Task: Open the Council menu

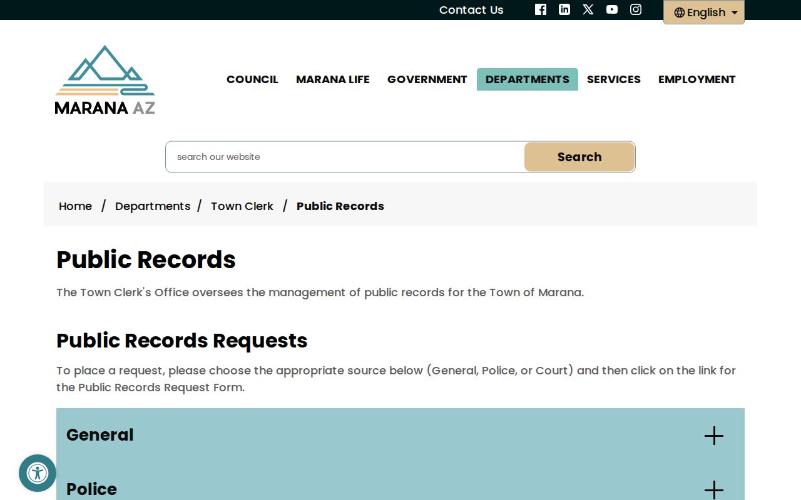Action: pos(252,79)
